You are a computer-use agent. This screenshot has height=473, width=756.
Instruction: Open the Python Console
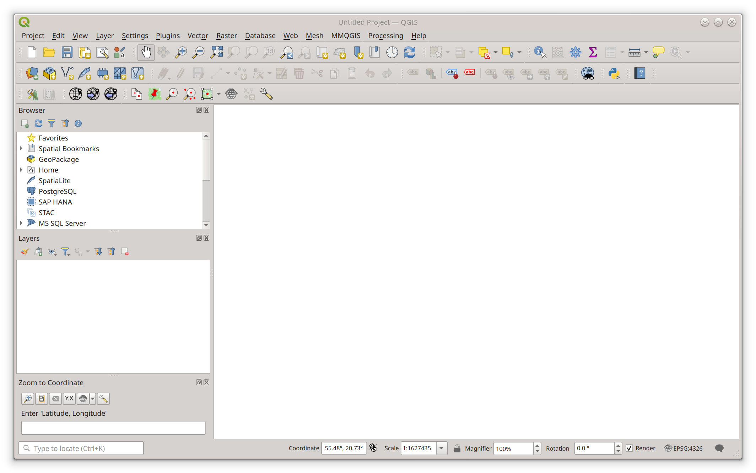[x=614, y=73]
